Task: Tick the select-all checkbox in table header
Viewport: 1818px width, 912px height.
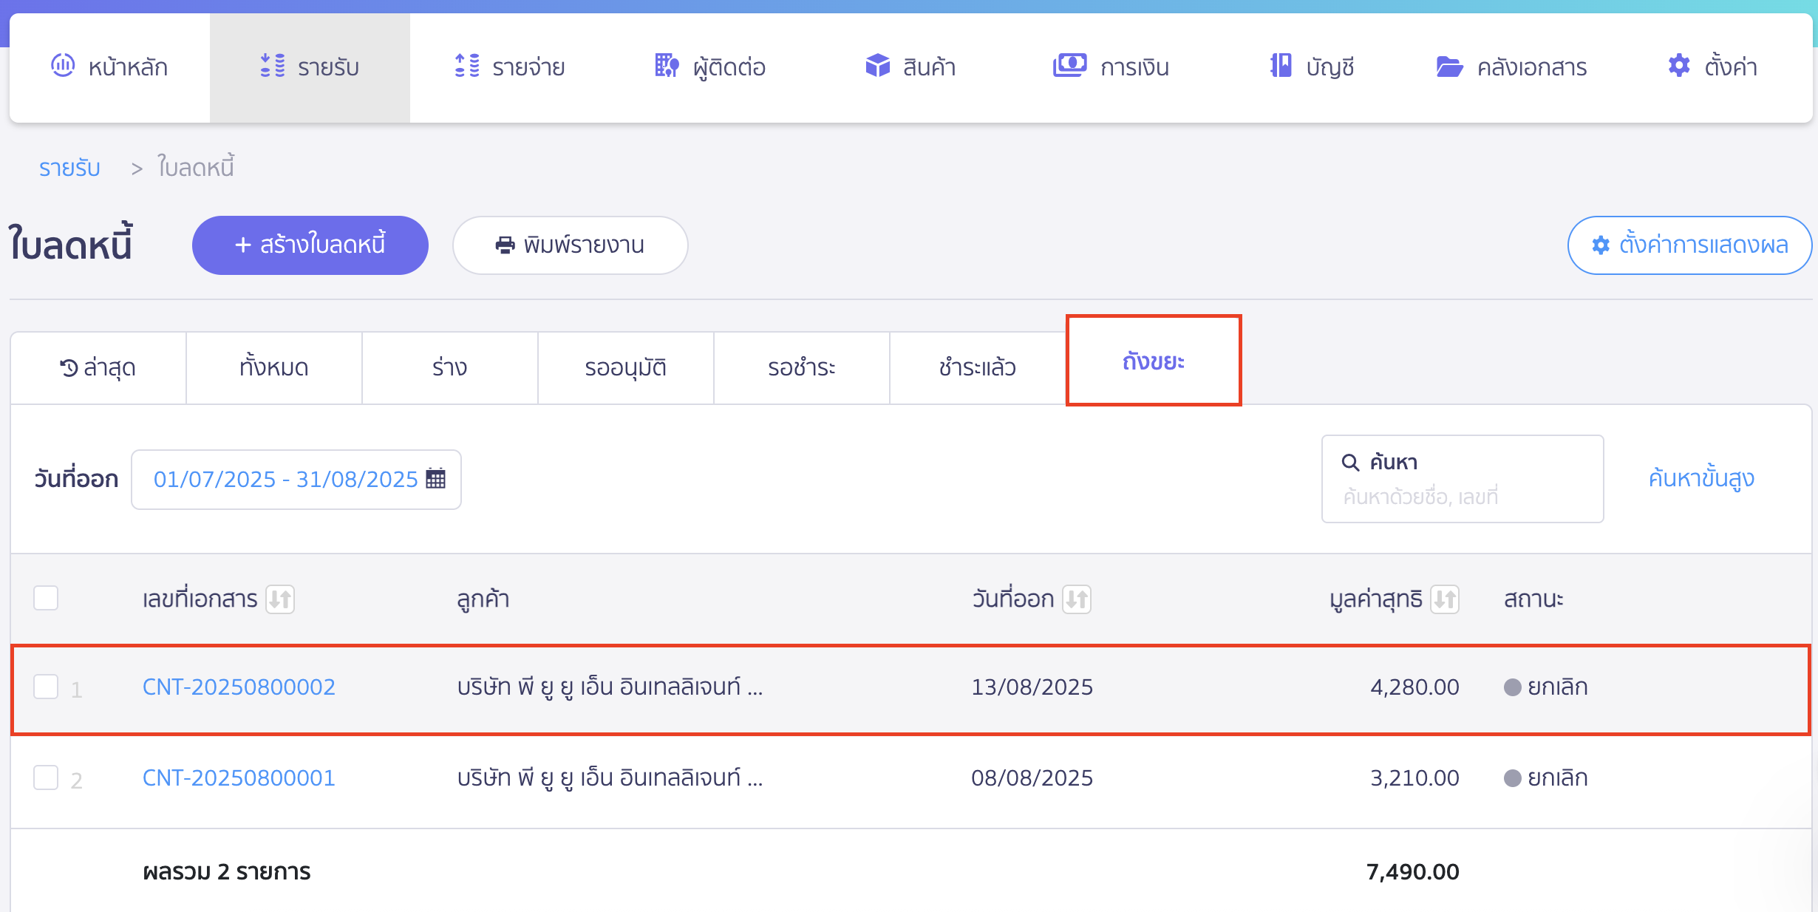Action: 46,598
